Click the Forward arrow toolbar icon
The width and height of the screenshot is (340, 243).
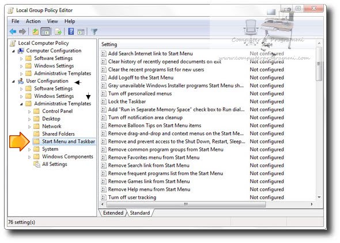click(22, 32)
